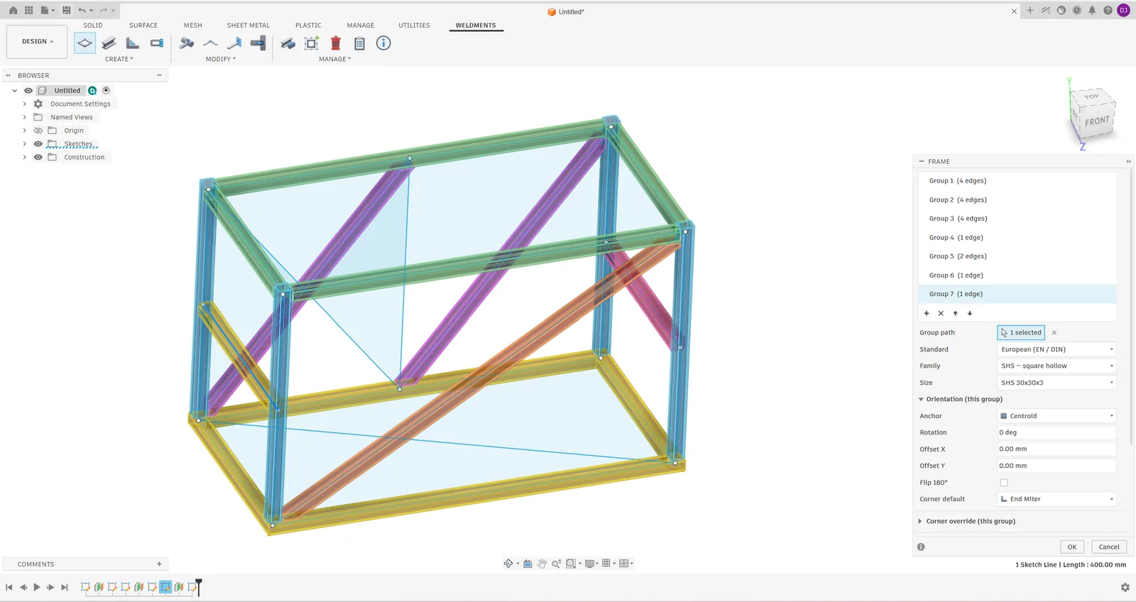The image size is (1136, 602).
Task: Open the Size dropdown showing SHS 30x30x3
Action: 1056,383
